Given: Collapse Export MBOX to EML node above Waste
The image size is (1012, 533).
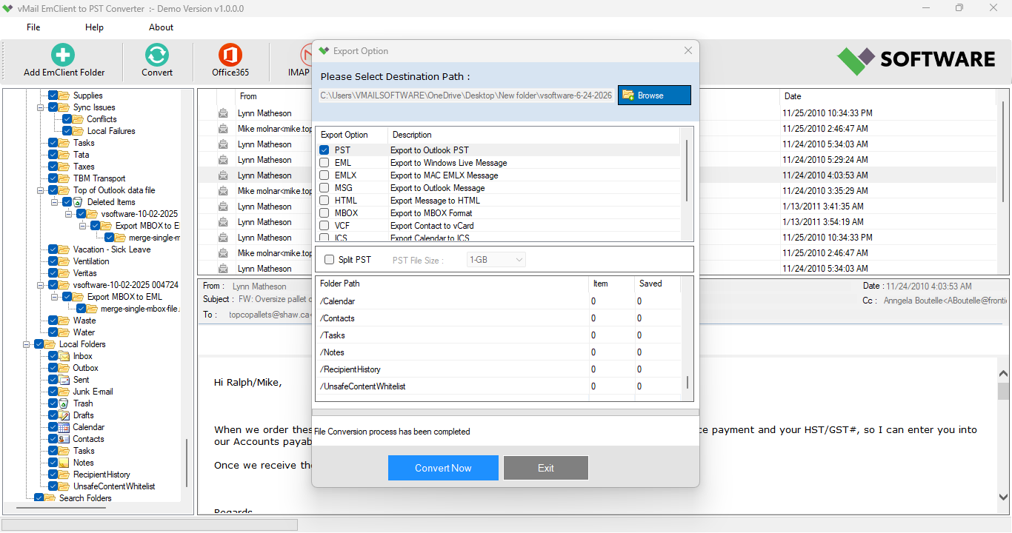Looking at the screenshot, I should tap(55, 297).
